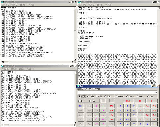Click the hex digit A button

tap(120, 124)
